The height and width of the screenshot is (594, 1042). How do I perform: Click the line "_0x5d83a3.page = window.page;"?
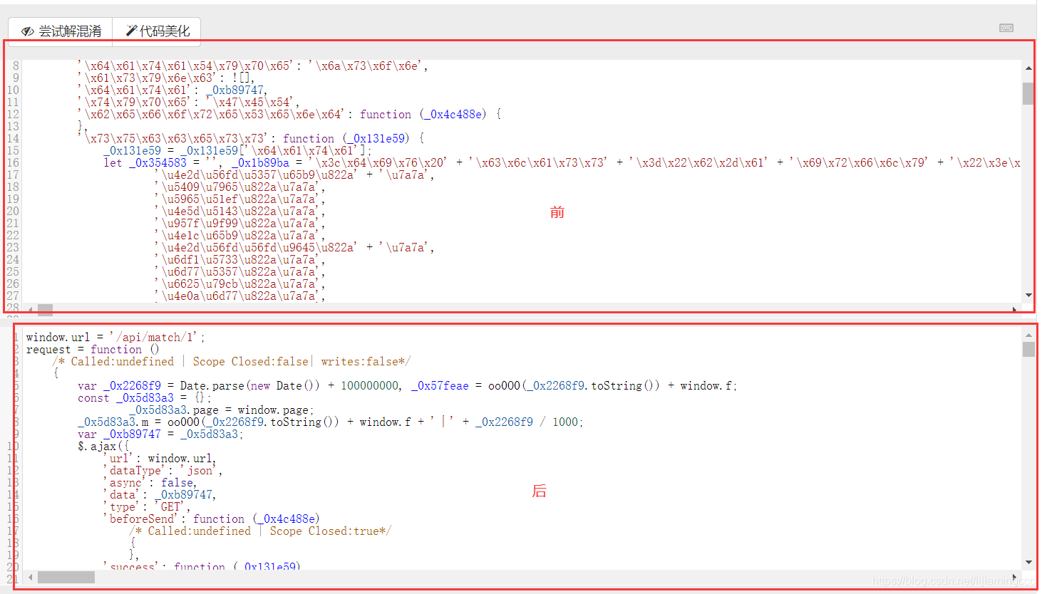coord(222,410)
